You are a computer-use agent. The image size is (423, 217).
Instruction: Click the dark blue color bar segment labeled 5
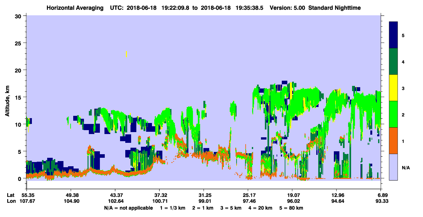point(393,35)
